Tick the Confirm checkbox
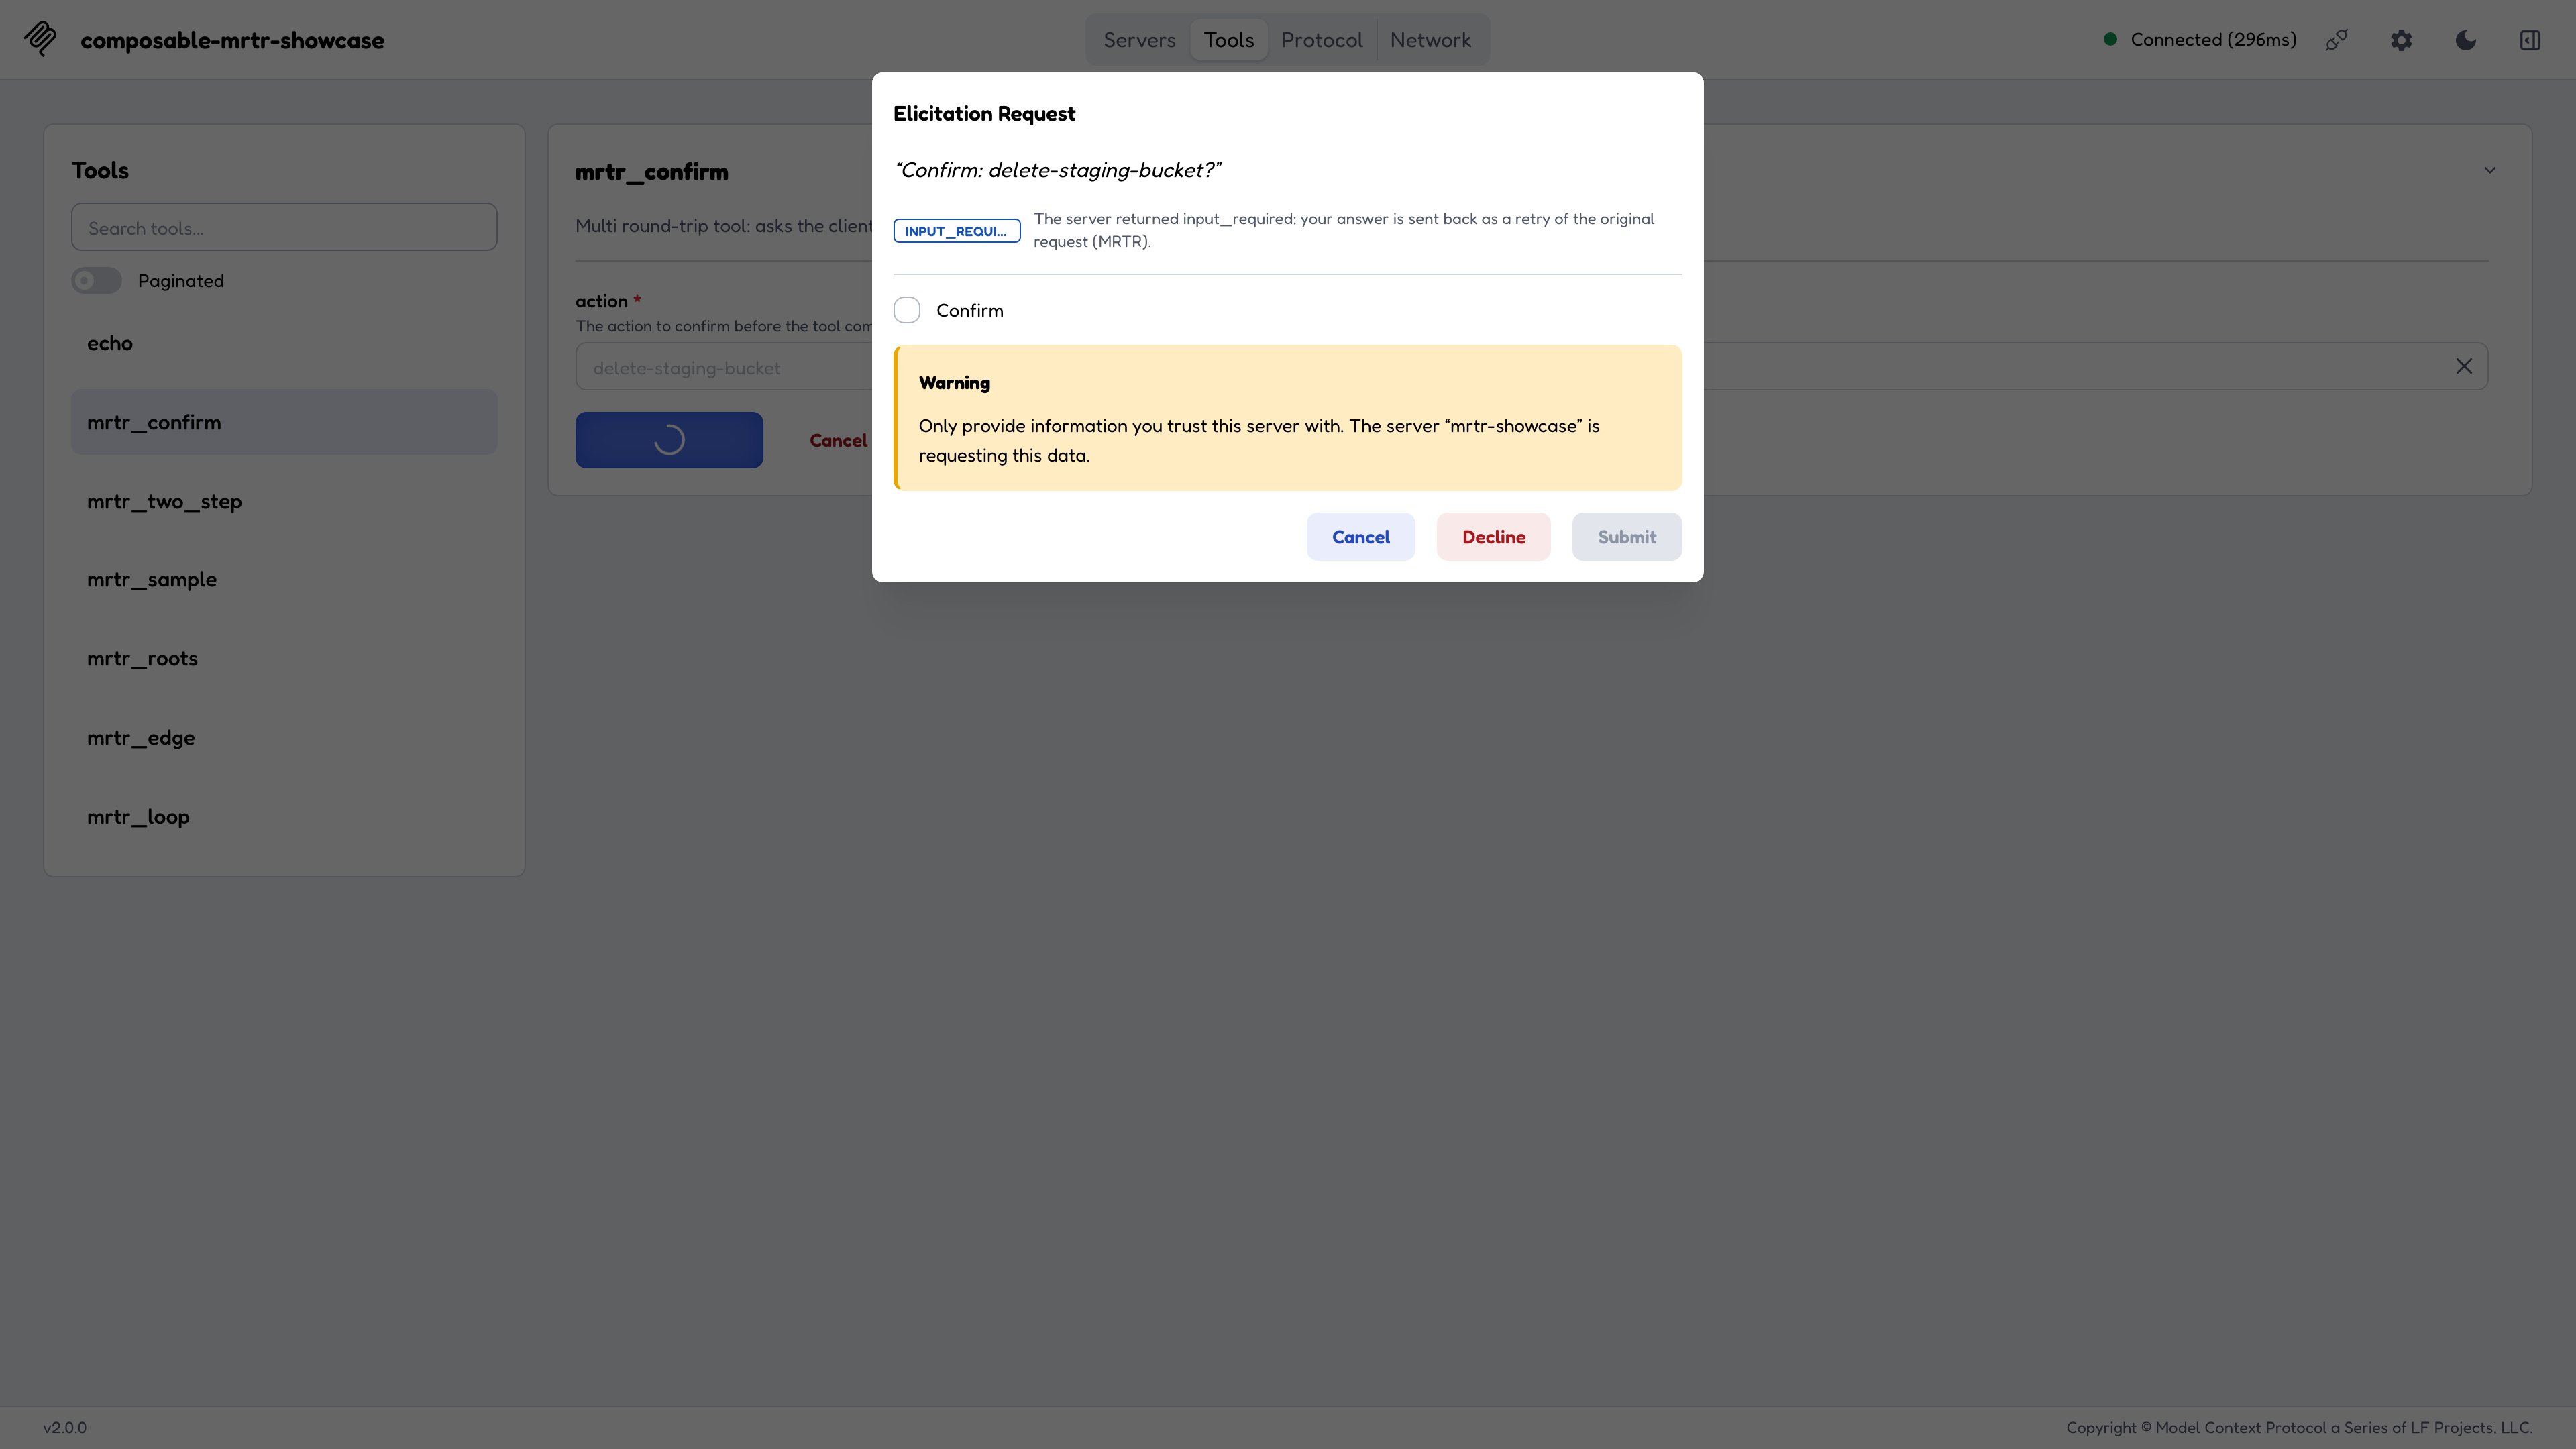This screenshot has height=1449, width=2576. click(907, 310)
